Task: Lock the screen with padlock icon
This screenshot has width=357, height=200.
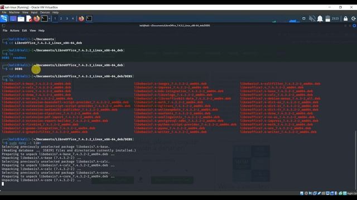Action: [346, 18]
